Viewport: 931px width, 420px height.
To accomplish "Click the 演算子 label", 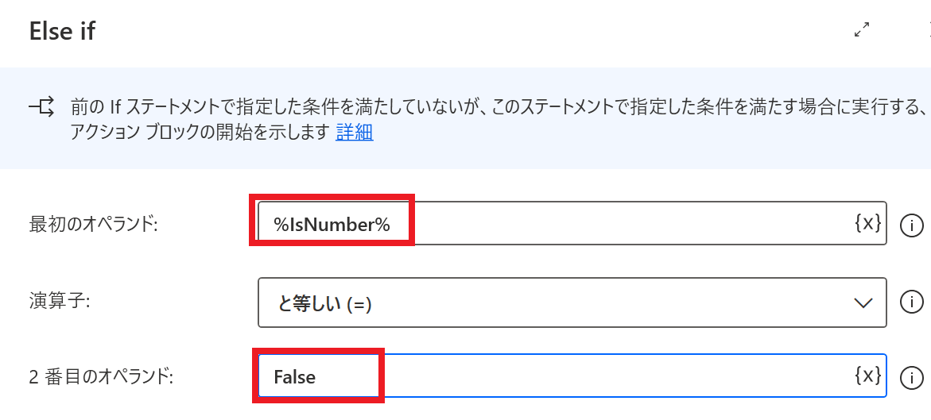I will (60, 302).
